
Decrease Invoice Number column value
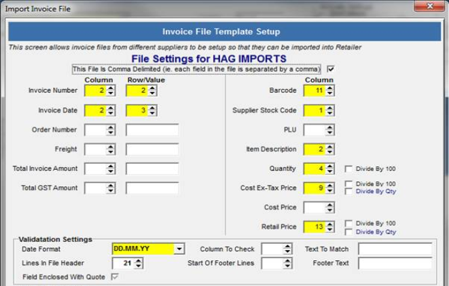(x=111, y=93)
